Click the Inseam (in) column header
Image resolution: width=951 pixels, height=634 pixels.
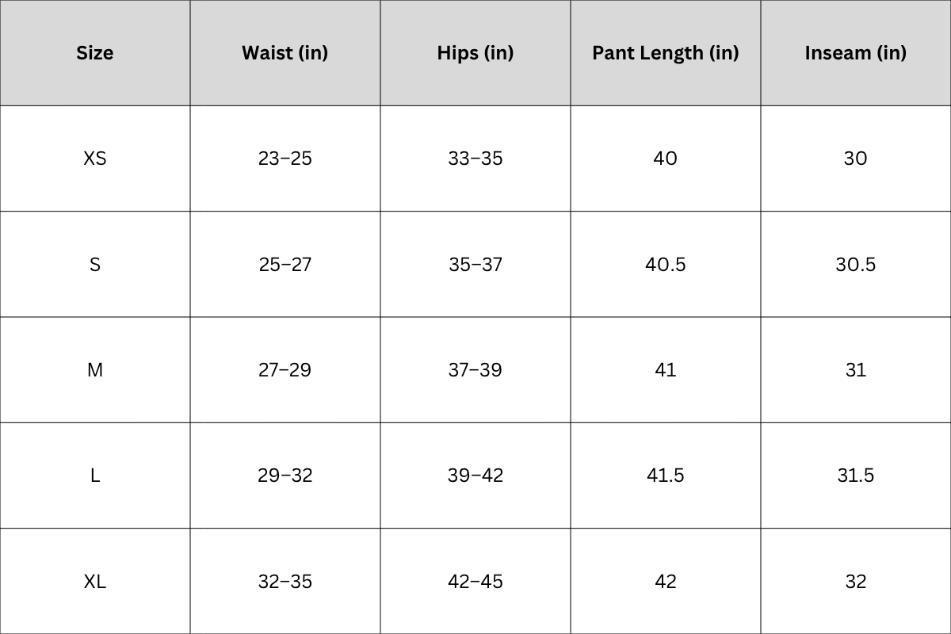(856, 53)
